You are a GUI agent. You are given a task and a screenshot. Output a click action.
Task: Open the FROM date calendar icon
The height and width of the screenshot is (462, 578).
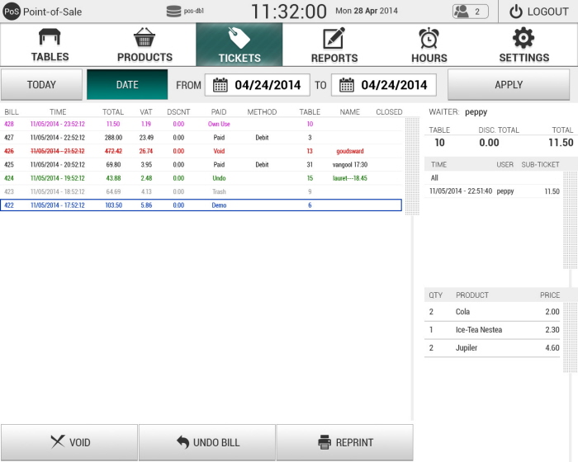pyautogui.click(x=220, y=85)
